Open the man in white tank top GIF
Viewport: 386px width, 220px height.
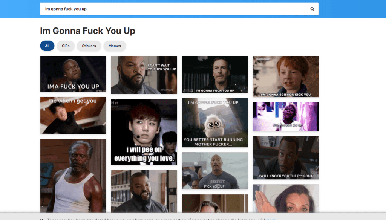(73, 175)
